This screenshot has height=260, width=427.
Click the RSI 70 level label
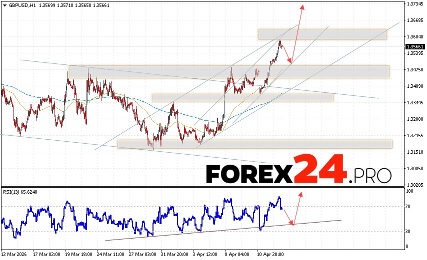point(408,206)
